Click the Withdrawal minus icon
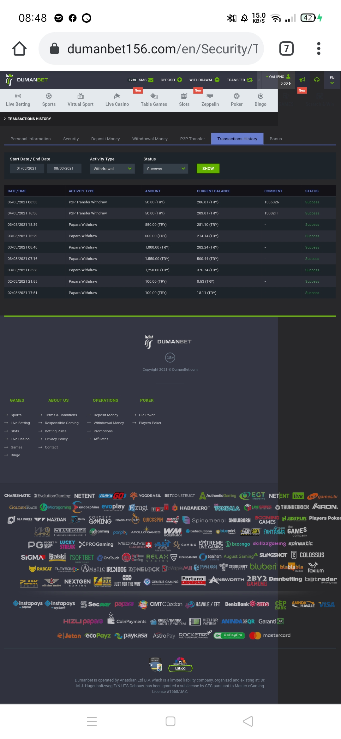This screenshot has height=739, width=341. click(x=217, y=80)
